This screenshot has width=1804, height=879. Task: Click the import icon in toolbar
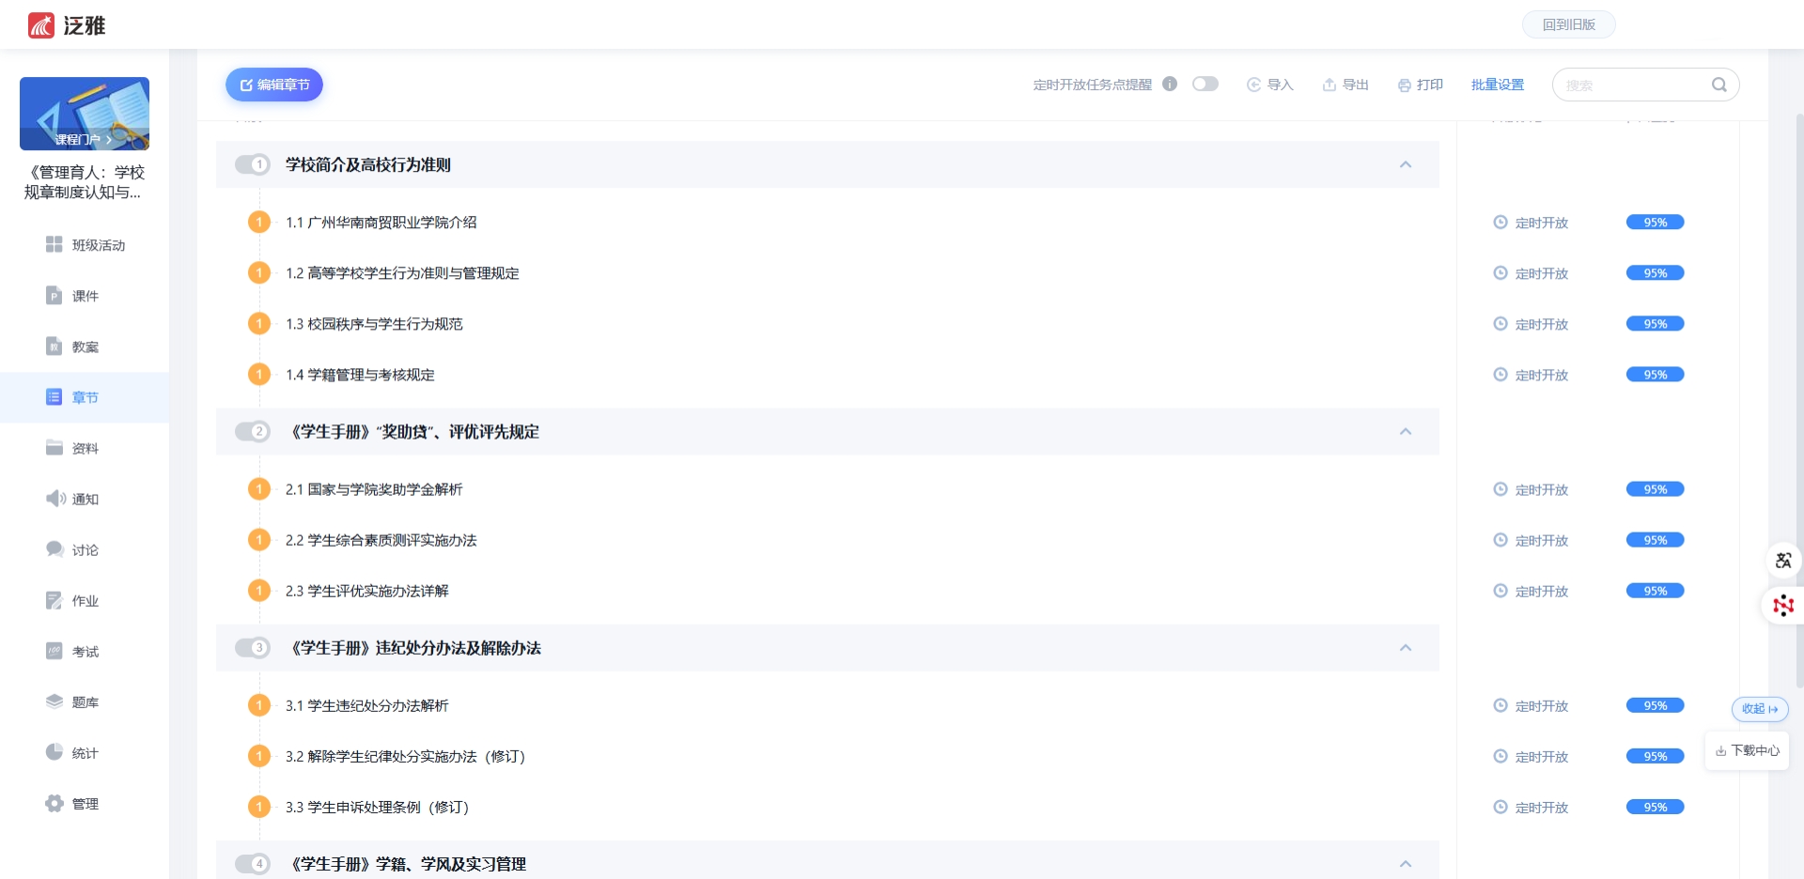point(1253,85)
